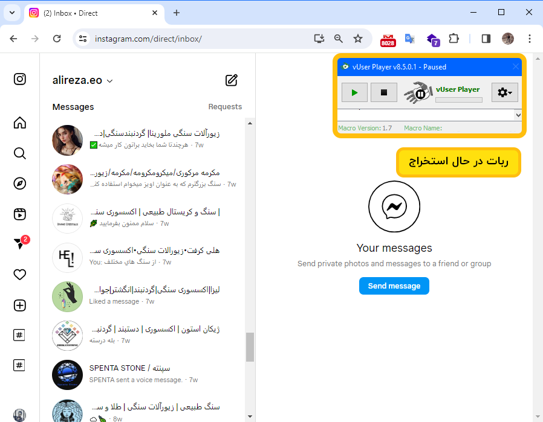Viewport: 543px width, 422px height.
Task: Open the Extensions puzzle menu
Action: pos(454,39)
